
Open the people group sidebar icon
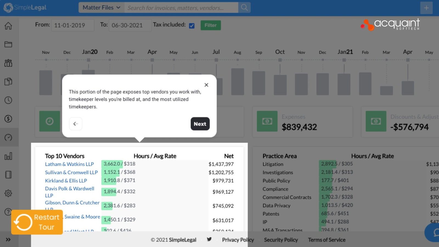tap(8, 63)
